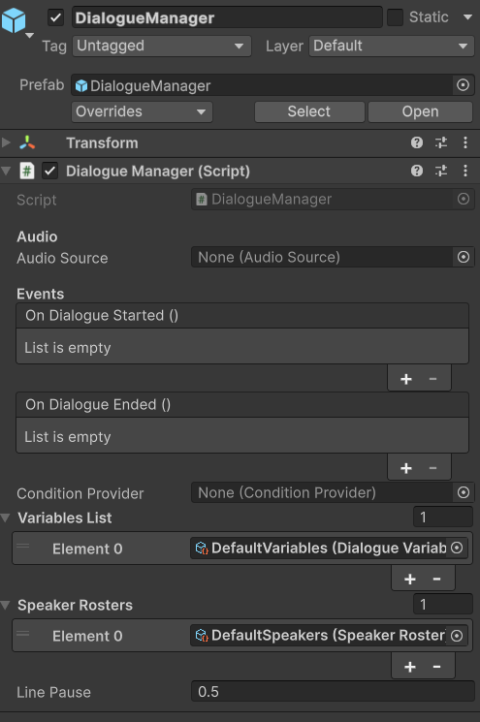Collapse the Dialogue Manager script foldout

pyautogui.click(x=6, y=171)
